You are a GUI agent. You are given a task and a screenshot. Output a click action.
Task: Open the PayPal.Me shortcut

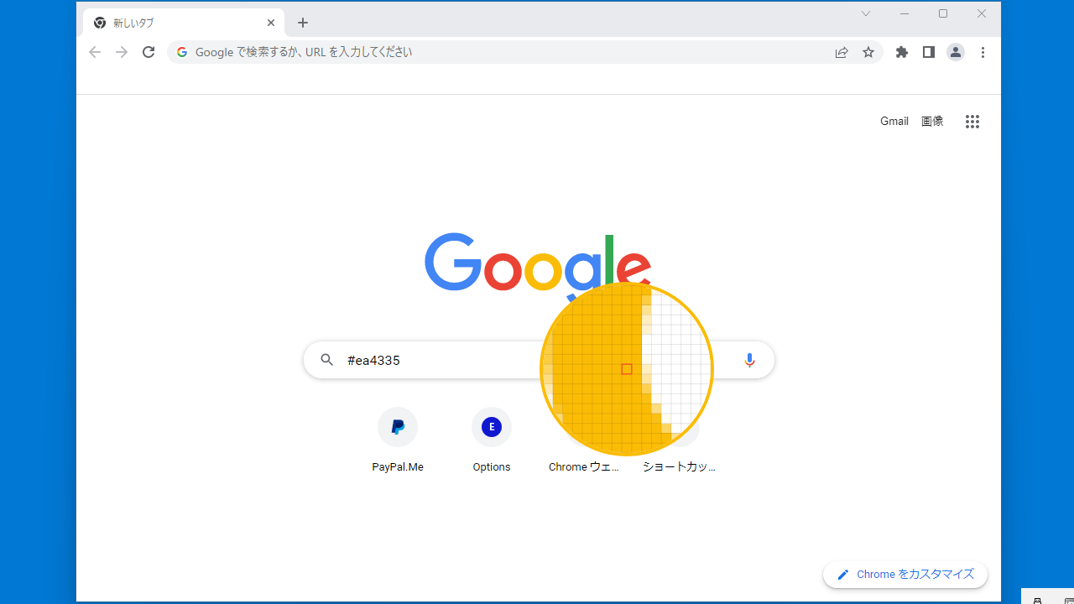point(398,428)
